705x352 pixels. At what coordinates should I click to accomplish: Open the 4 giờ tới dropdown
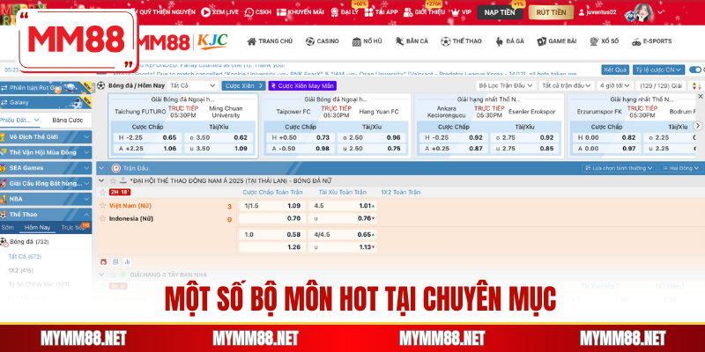pyautogui.click(x=615, y=85)
